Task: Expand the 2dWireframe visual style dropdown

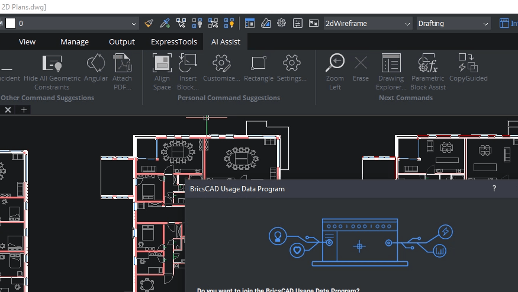Action: pyautogui.click(x=368, y=24)
